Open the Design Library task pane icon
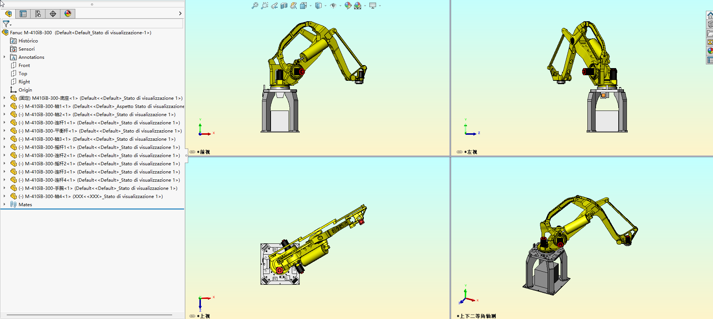The image size is (713, 319). click(x=710, y=24)
